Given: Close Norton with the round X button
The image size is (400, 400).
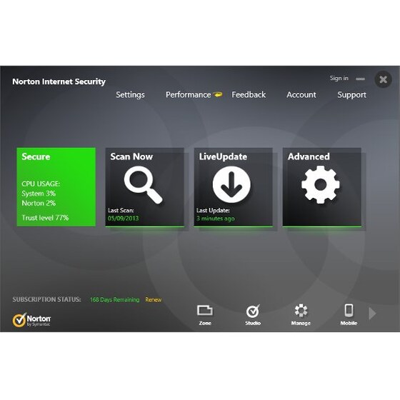Looking at the screenshot, I should click(x=383, y=79).
